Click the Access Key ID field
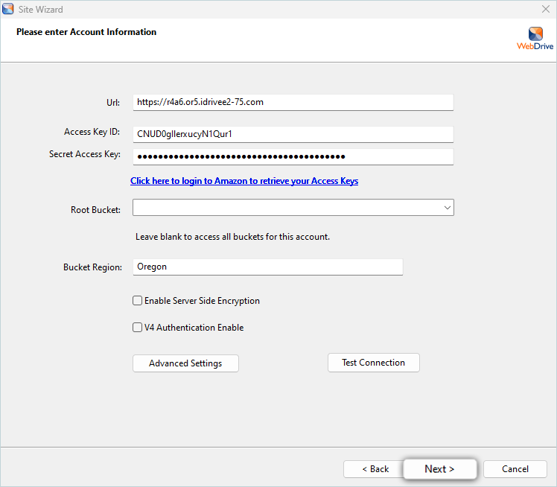Viewport: 557px width, 487px height. [x=293, y=134]
